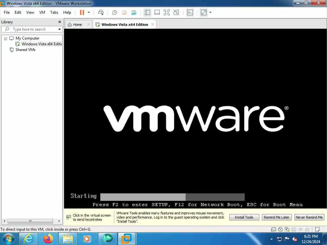Click the Library scrollbar right arrow
The width and height of the screenshot is (327, 245).
59,221
